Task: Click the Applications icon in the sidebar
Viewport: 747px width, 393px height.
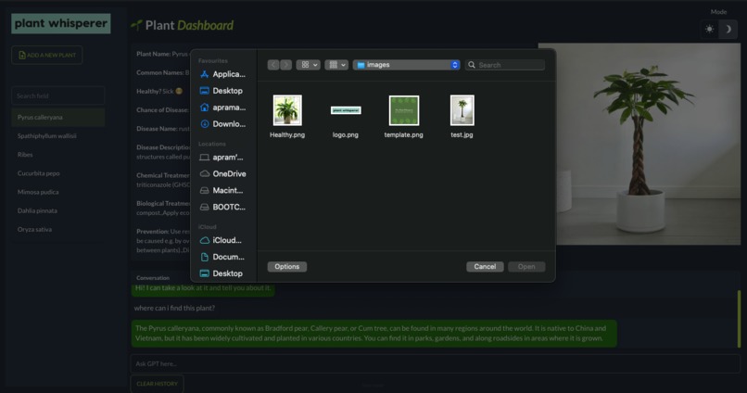Action: (x=205, y=74)
